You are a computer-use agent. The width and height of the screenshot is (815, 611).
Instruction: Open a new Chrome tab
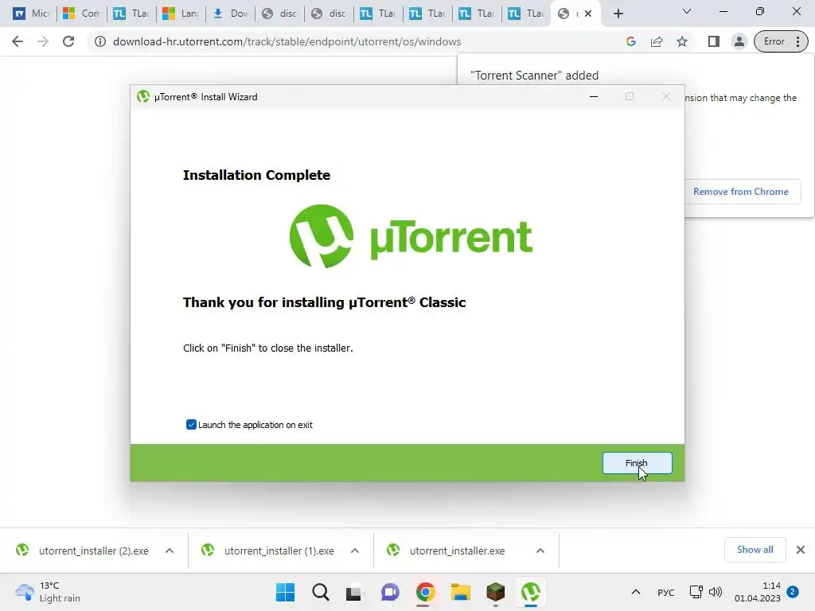point(618,14)
